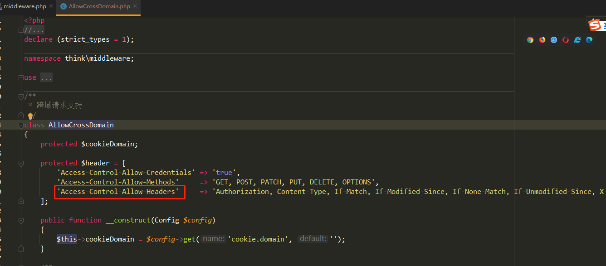The height and width of the screenshot is (266, 606).
Task: Collapse the $header array fold arrow
Action: pos(21,163)
